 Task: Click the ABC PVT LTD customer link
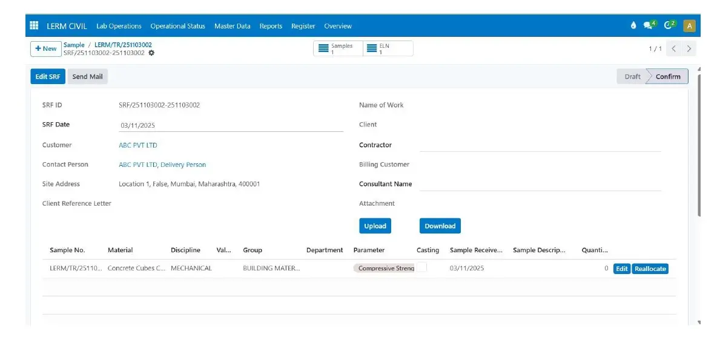tap(138, 145)
